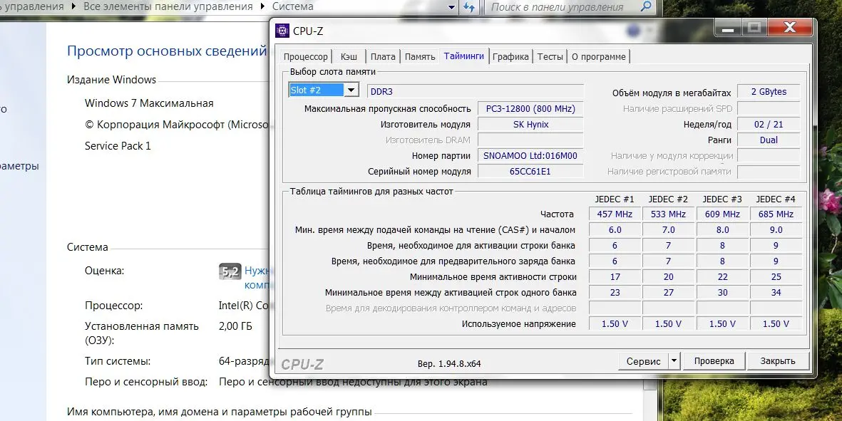The width and height of the screenshot is (842, 421).
Task: Select the Плата tab
Action: [x=383, y=56]
